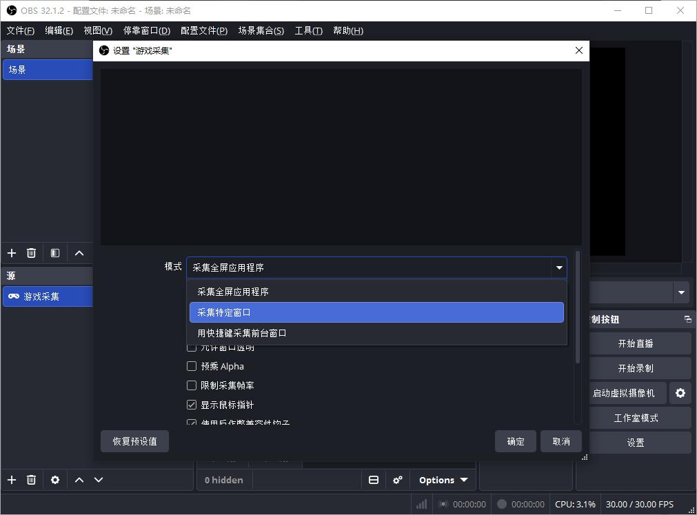Click the 开始录制 button
Screen dimensions: 697x515
coord(640,368)
